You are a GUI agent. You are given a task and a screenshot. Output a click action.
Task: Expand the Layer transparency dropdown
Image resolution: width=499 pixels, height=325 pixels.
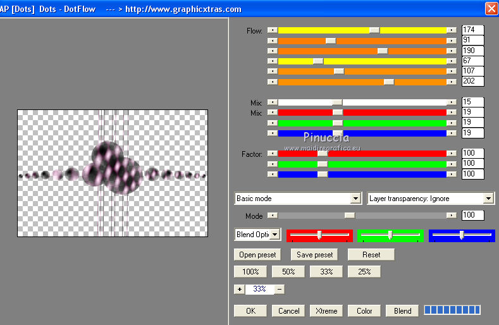point(488,199)
